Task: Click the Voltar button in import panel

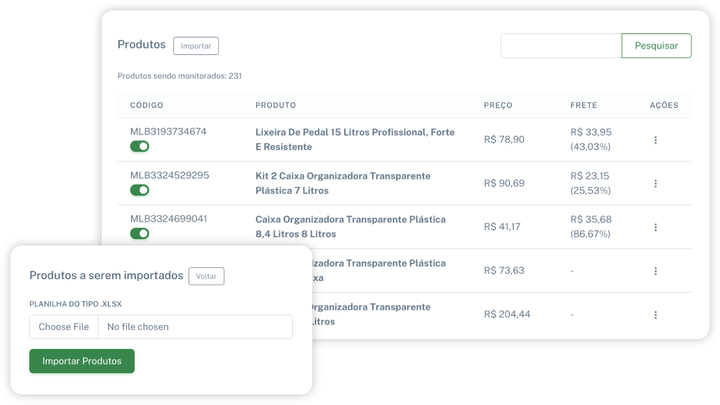Action: click(x=206, y=276)
